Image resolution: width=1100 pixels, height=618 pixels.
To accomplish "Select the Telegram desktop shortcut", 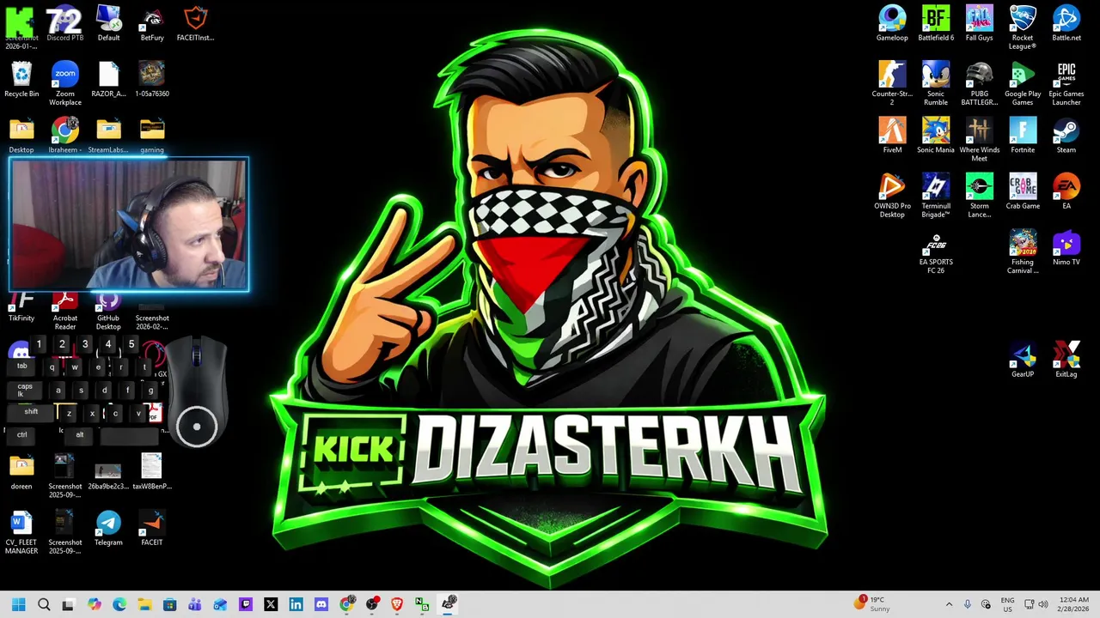I will [x=108, y=528].
